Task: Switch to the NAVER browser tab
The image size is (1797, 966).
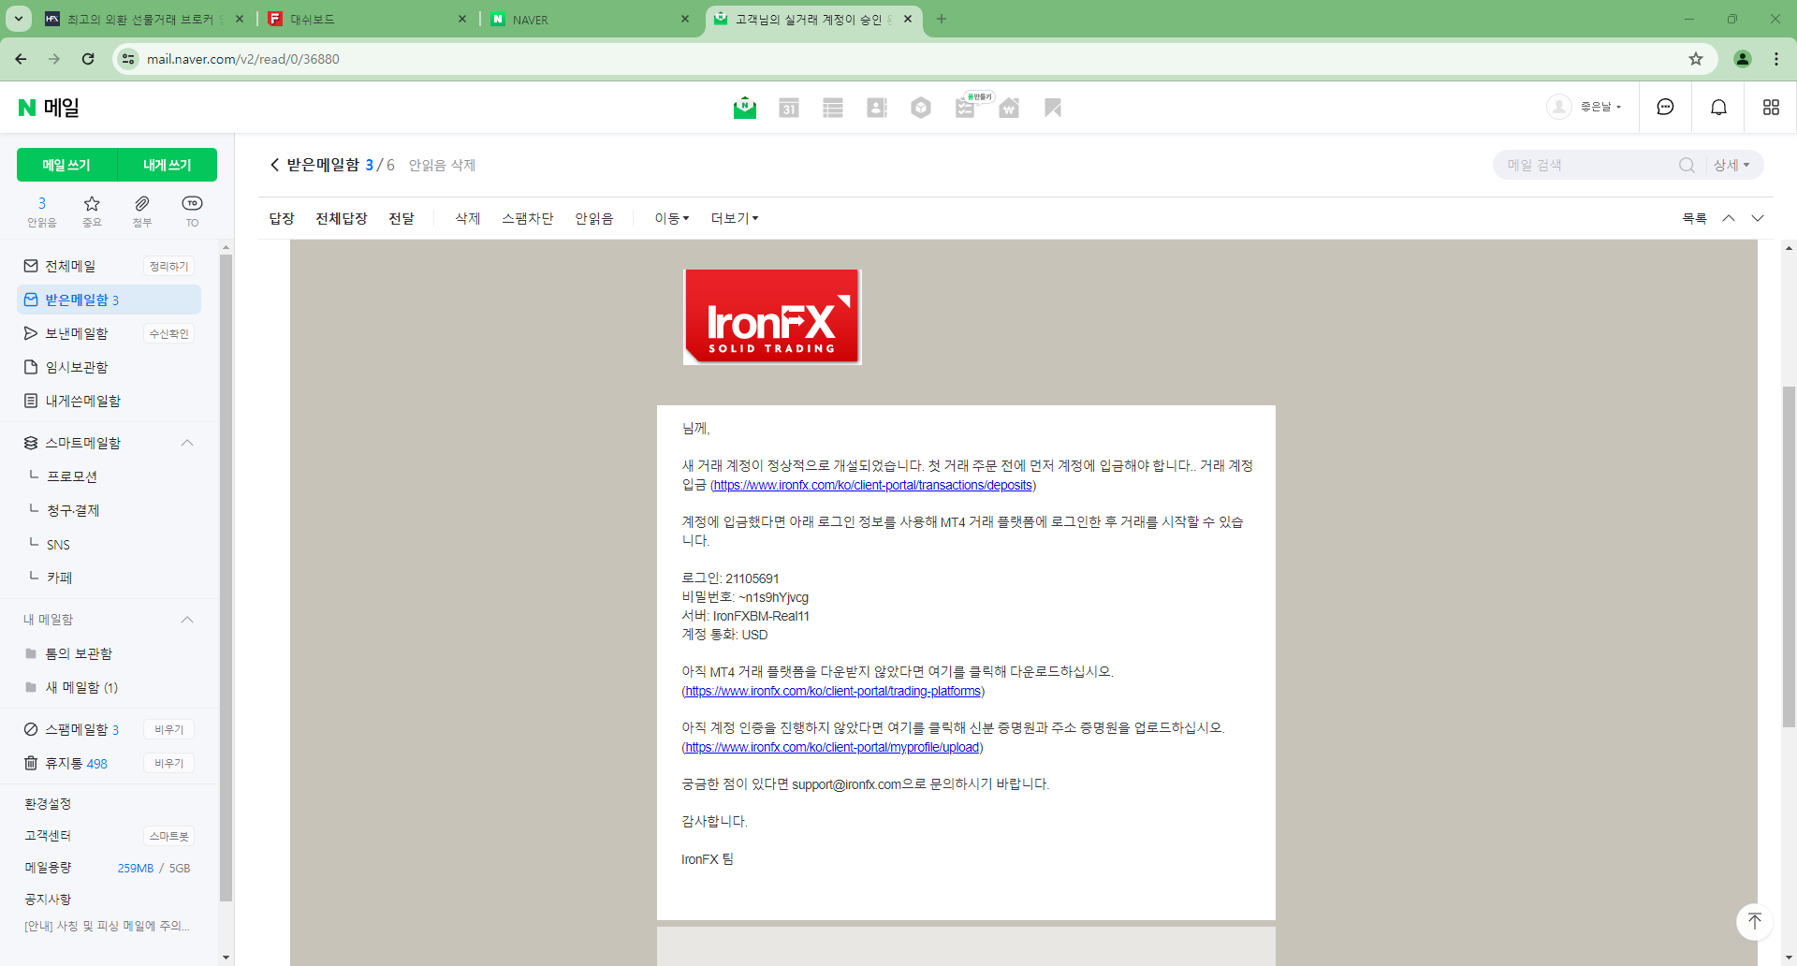Action: (562, 19)
